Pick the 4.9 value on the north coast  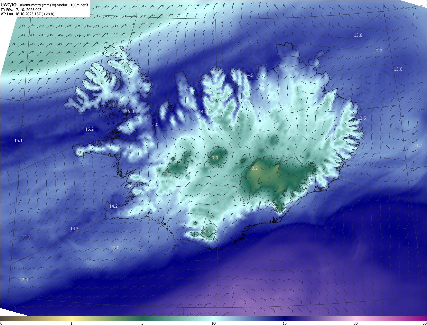(250, 75)
